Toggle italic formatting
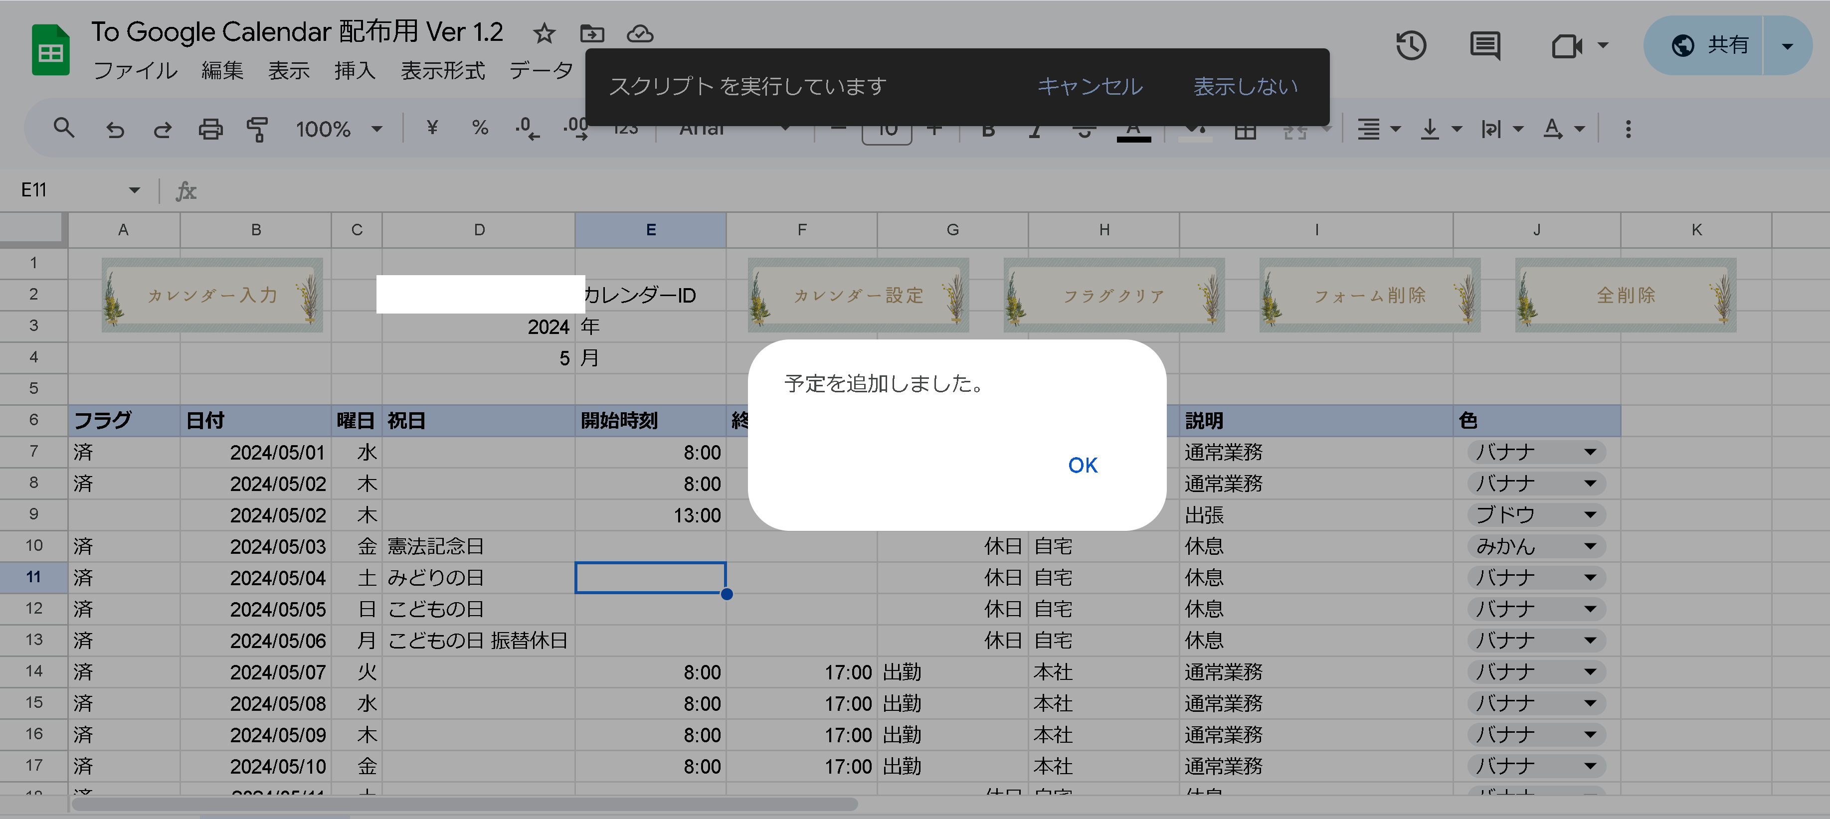 (x=1035, y=129)
